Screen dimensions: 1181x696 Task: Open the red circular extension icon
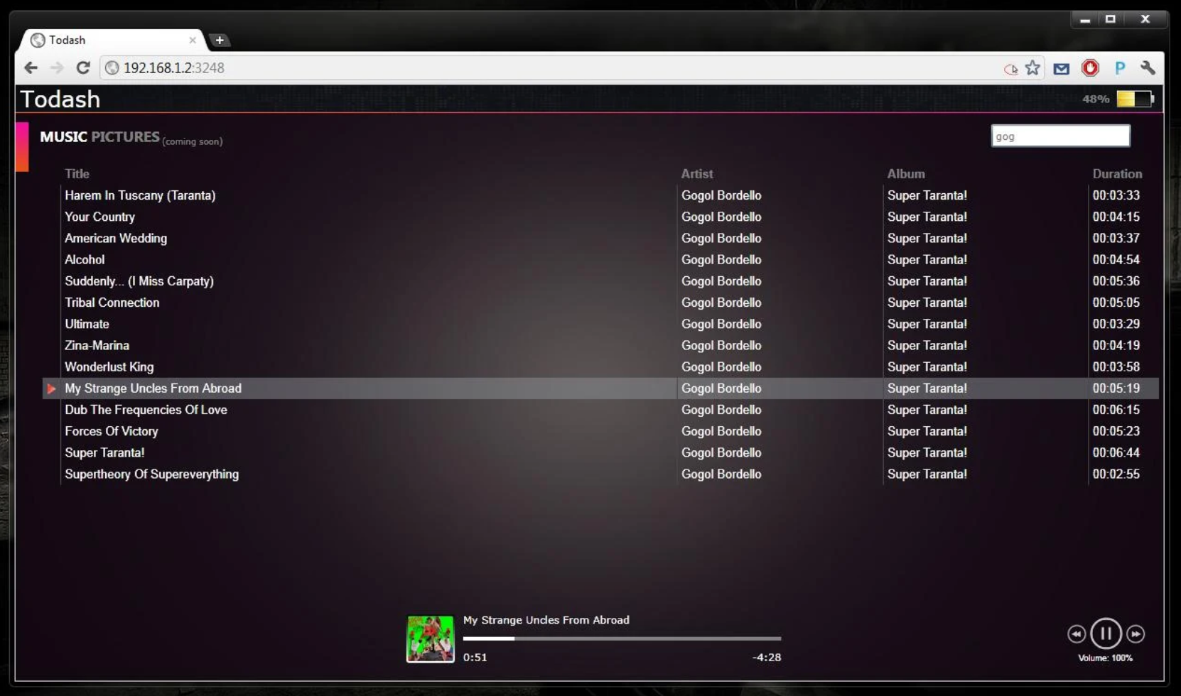click(x=1090, y=67)
